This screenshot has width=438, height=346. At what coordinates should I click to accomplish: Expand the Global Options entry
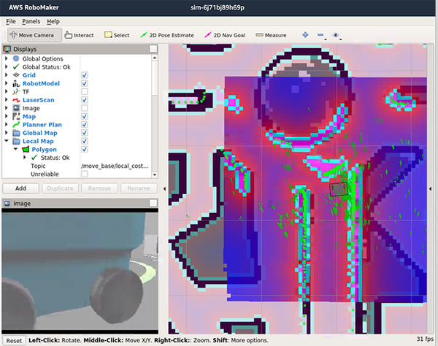(x=7, y=58)
